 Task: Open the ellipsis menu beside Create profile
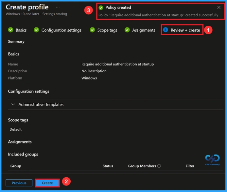coord(58,7)
